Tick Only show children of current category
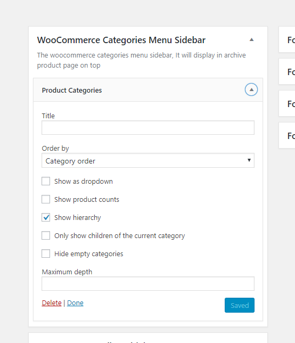The width and height of the screenshot is (295, 343). click(x=46, y=235)
